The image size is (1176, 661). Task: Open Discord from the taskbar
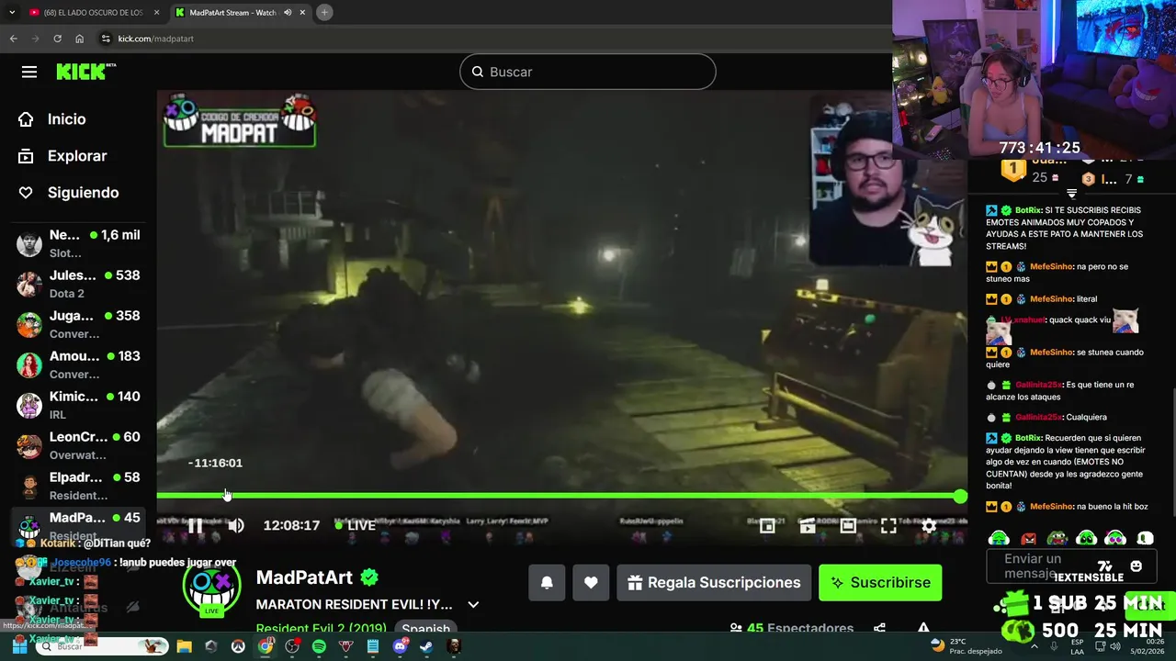400,646
